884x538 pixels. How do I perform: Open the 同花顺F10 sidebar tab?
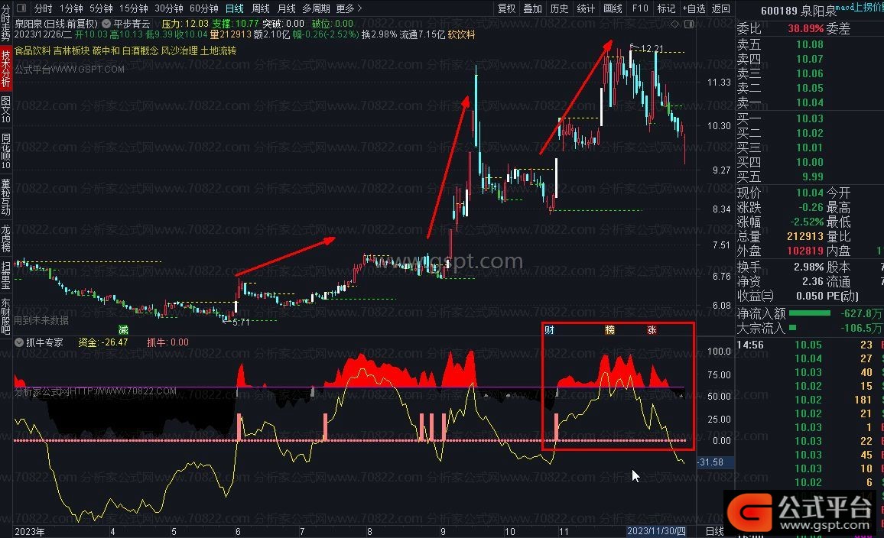pyautogui.click(x=5, y=151)
